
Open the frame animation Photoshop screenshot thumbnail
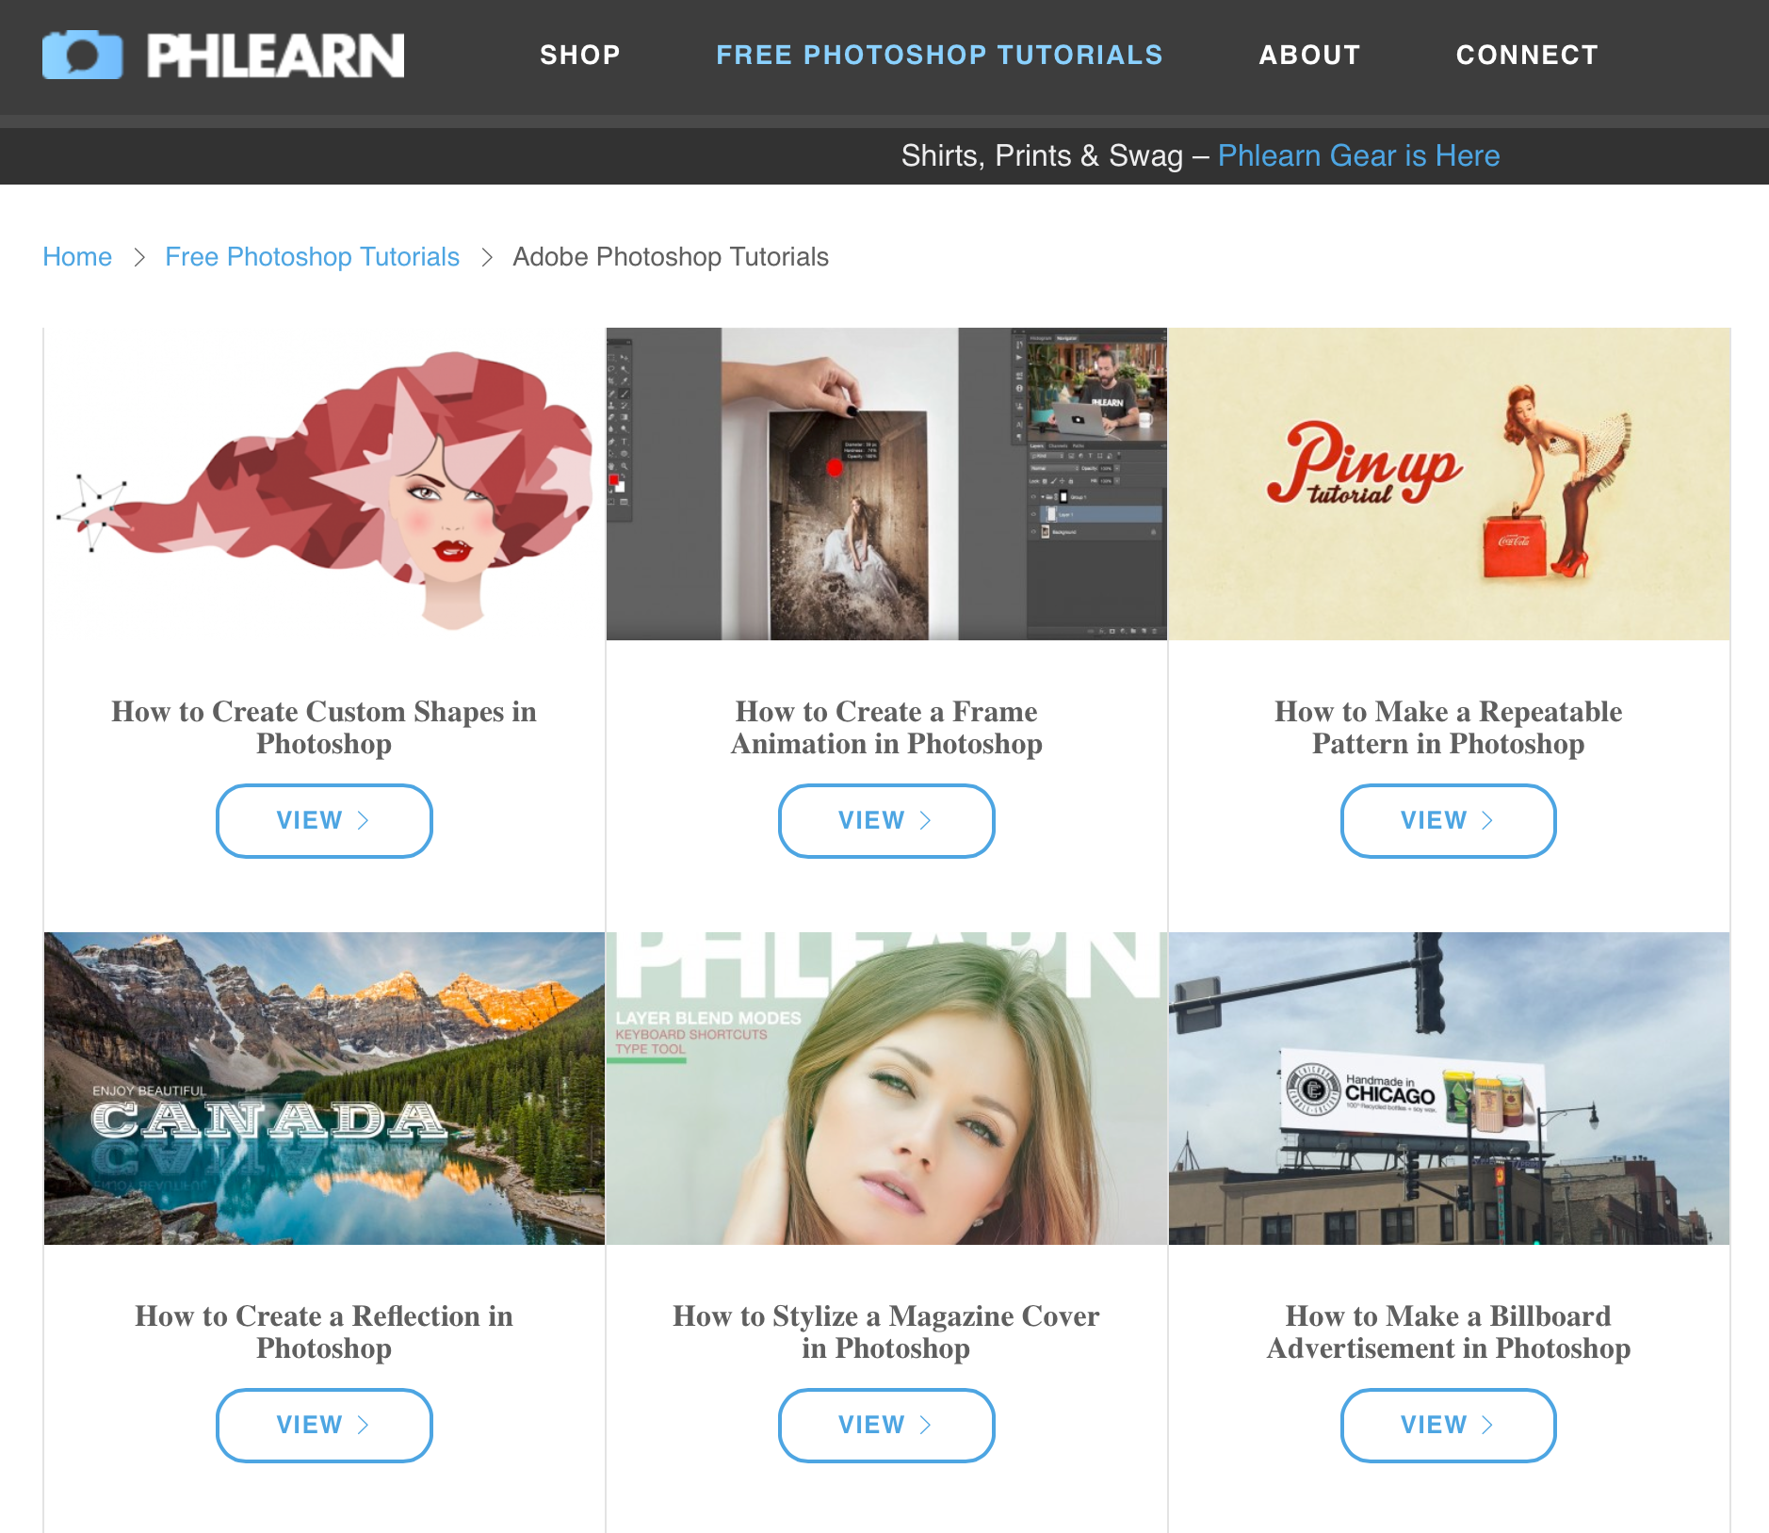click(x=886, y=484)
